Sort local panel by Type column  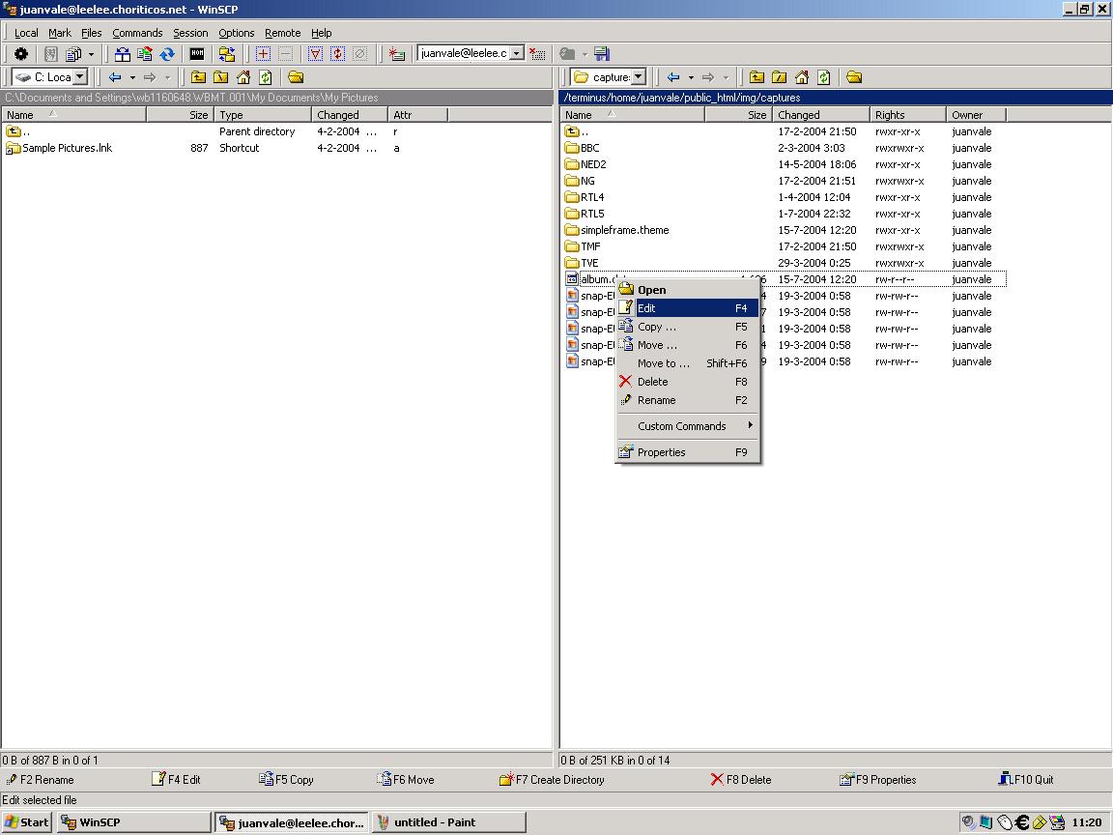(x=263, y=114)
